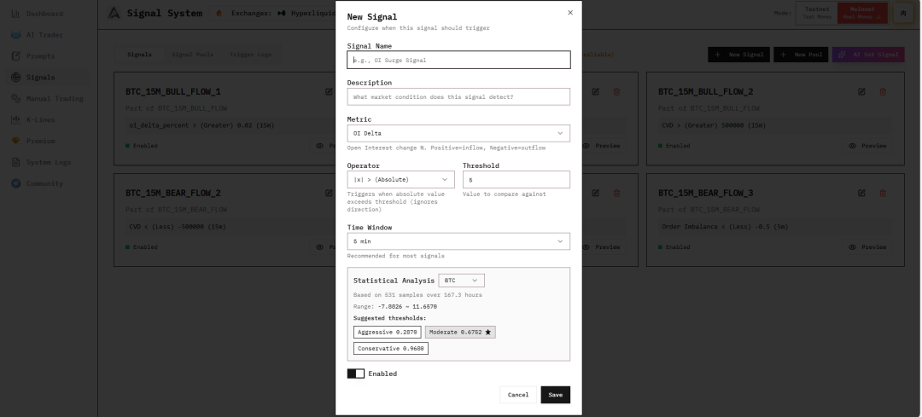Choose Aggressive 0.2870 threshold

387,333
